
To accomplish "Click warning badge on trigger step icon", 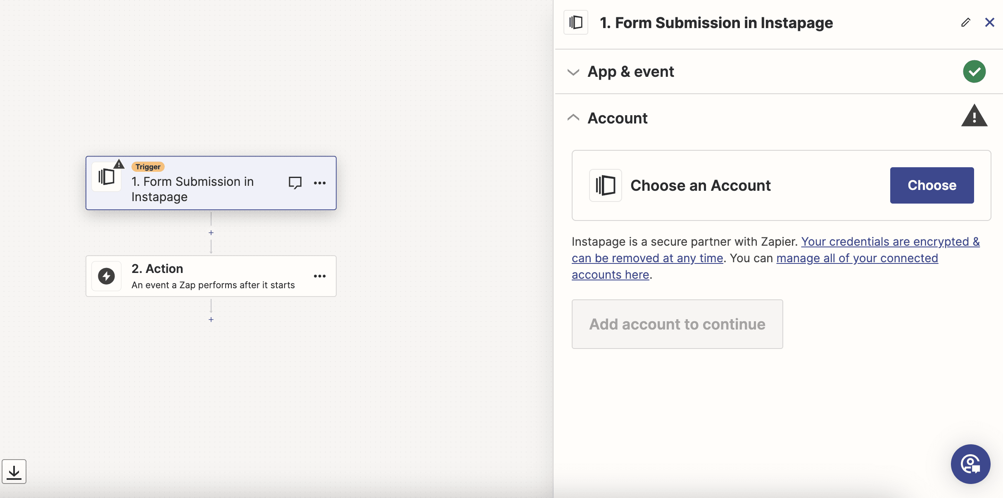I will pyautogui.click(x=119, y=164).
